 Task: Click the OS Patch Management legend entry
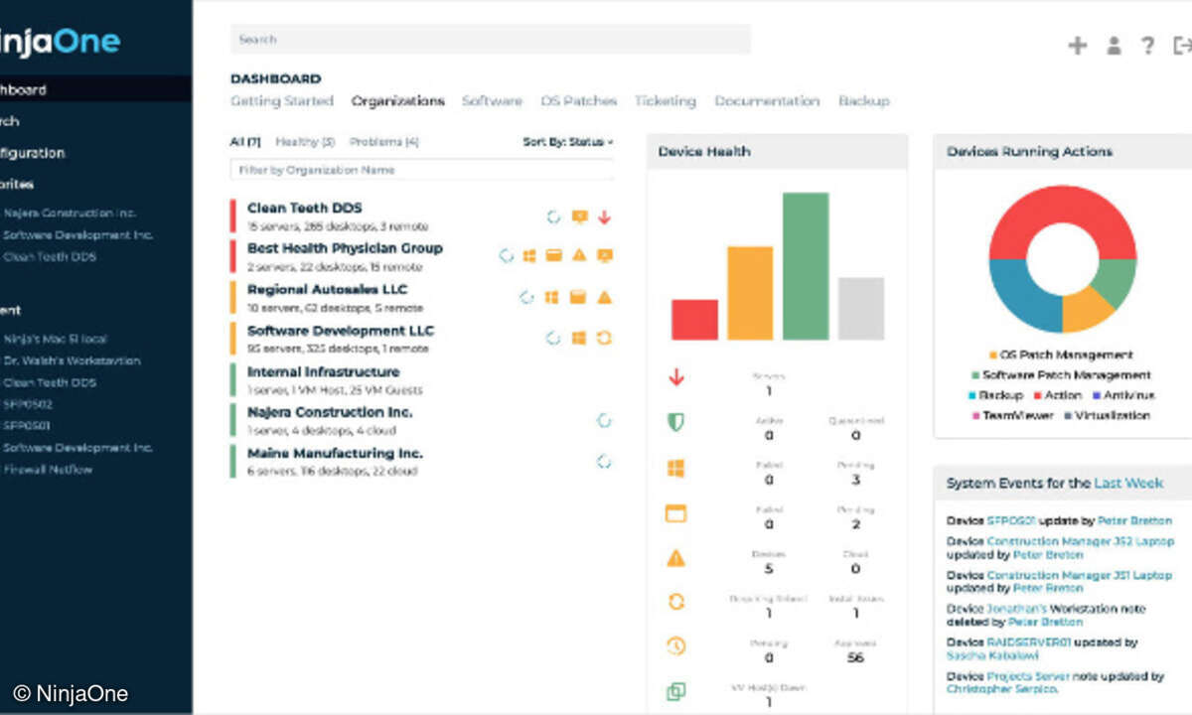(1061, 356)
